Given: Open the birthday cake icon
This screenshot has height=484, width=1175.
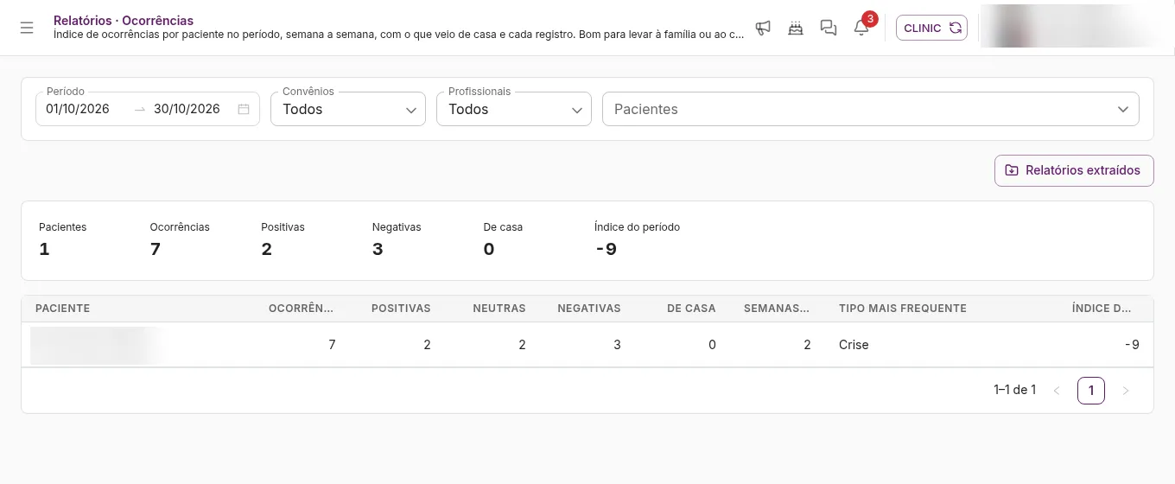Looking at the screenshot, I should tap(796, 28).
